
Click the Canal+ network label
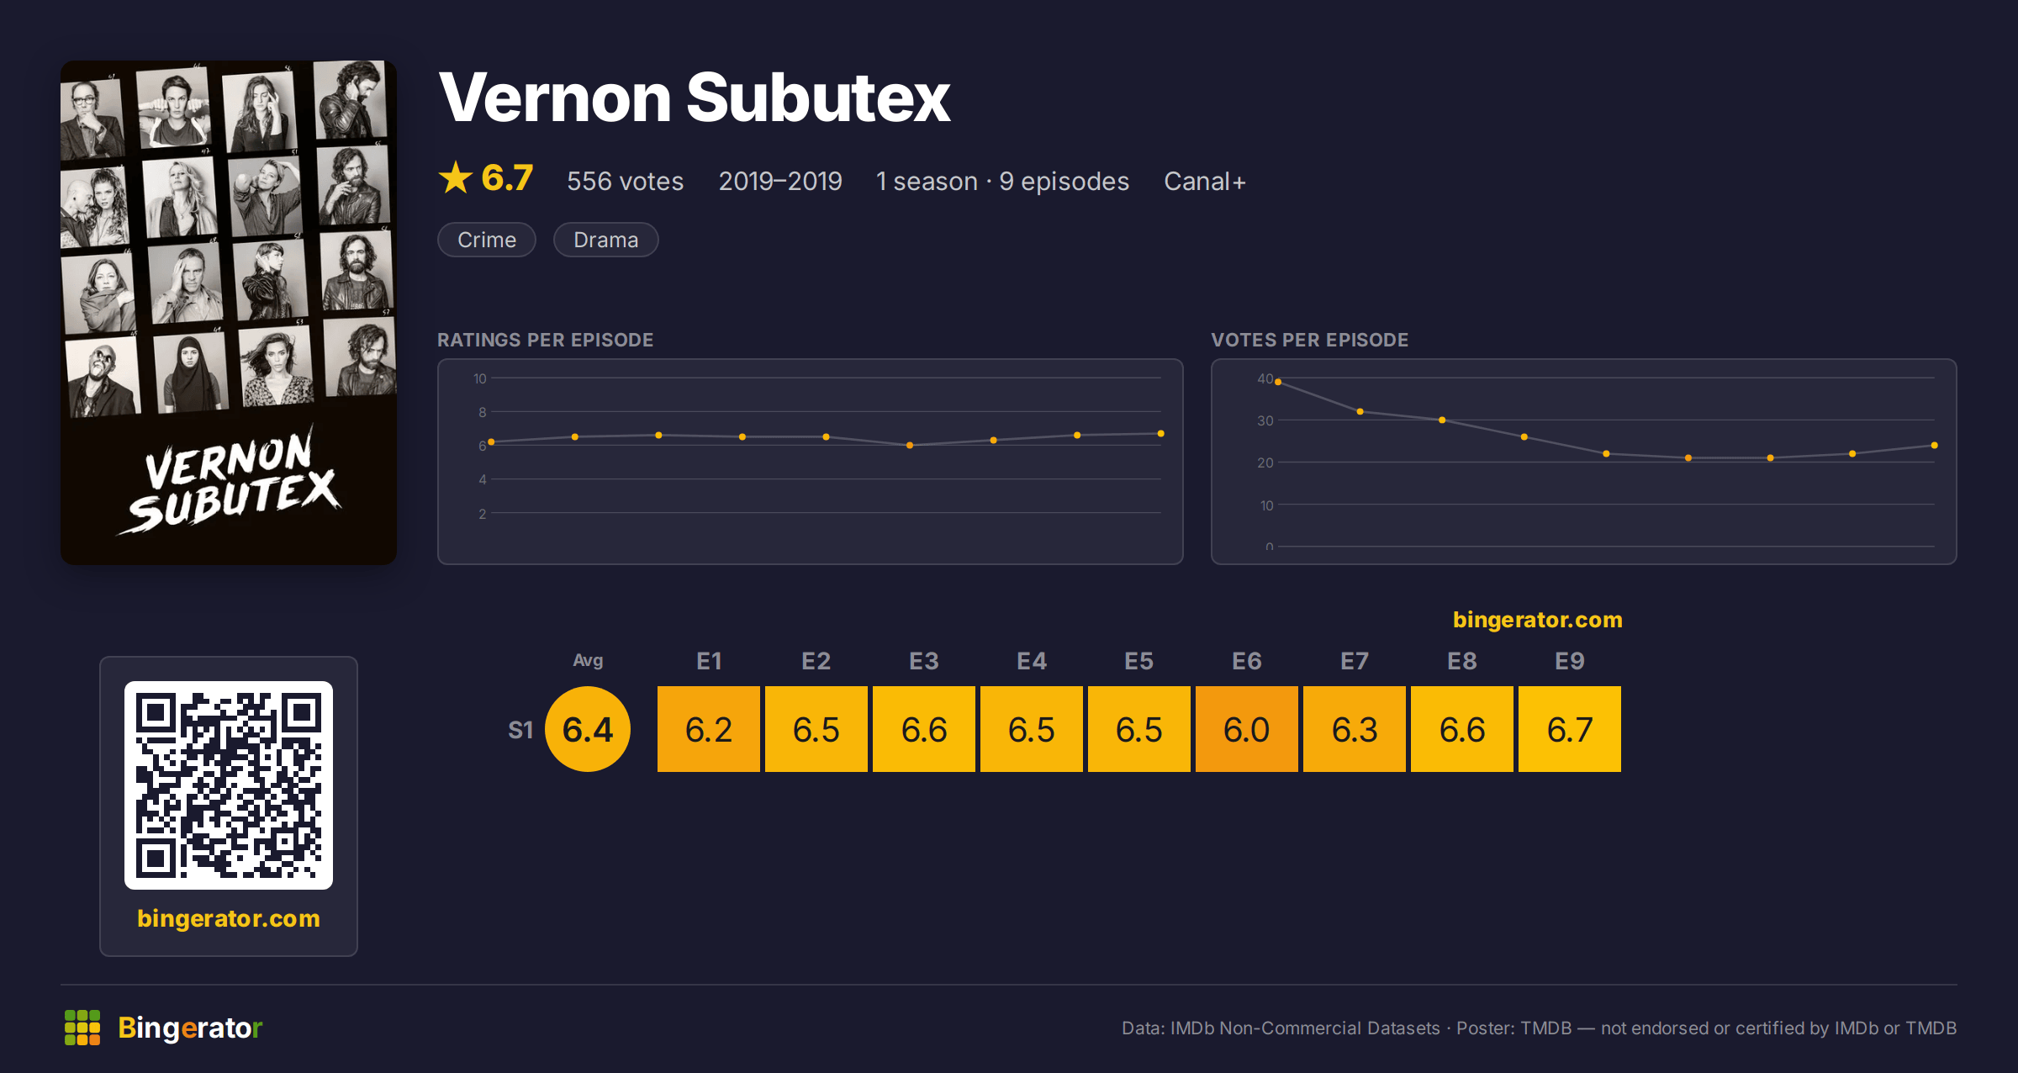[1205, 182]
